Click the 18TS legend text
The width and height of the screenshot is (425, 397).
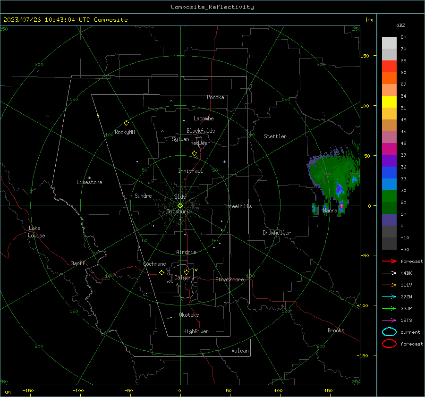[406, 321]
